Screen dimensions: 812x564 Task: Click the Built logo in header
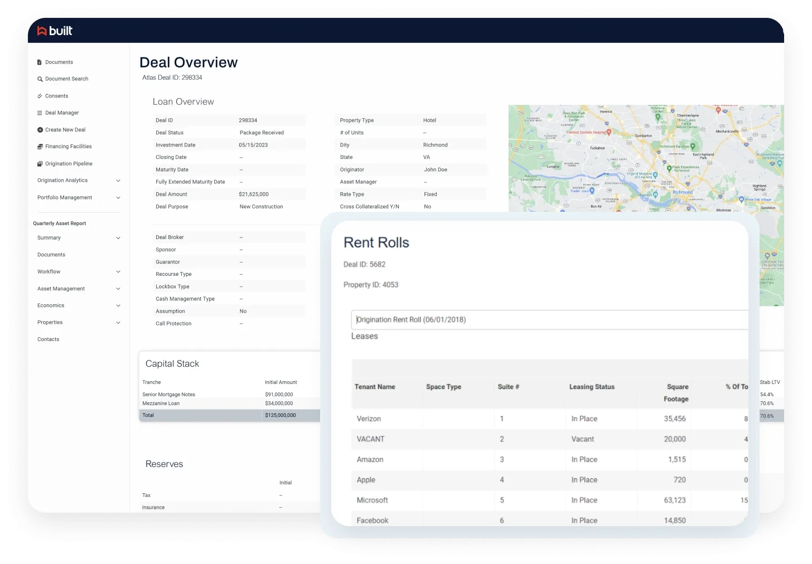(x=55, y=31)
